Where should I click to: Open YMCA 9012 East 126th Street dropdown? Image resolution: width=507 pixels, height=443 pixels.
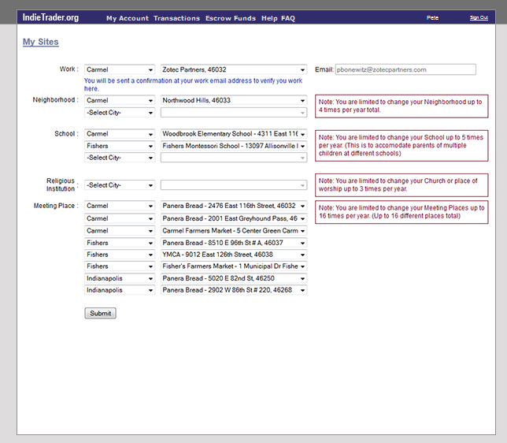coord(234,255)
